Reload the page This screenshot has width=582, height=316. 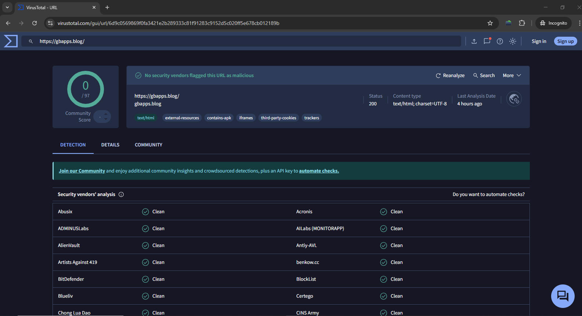click(x=35, y=23)
